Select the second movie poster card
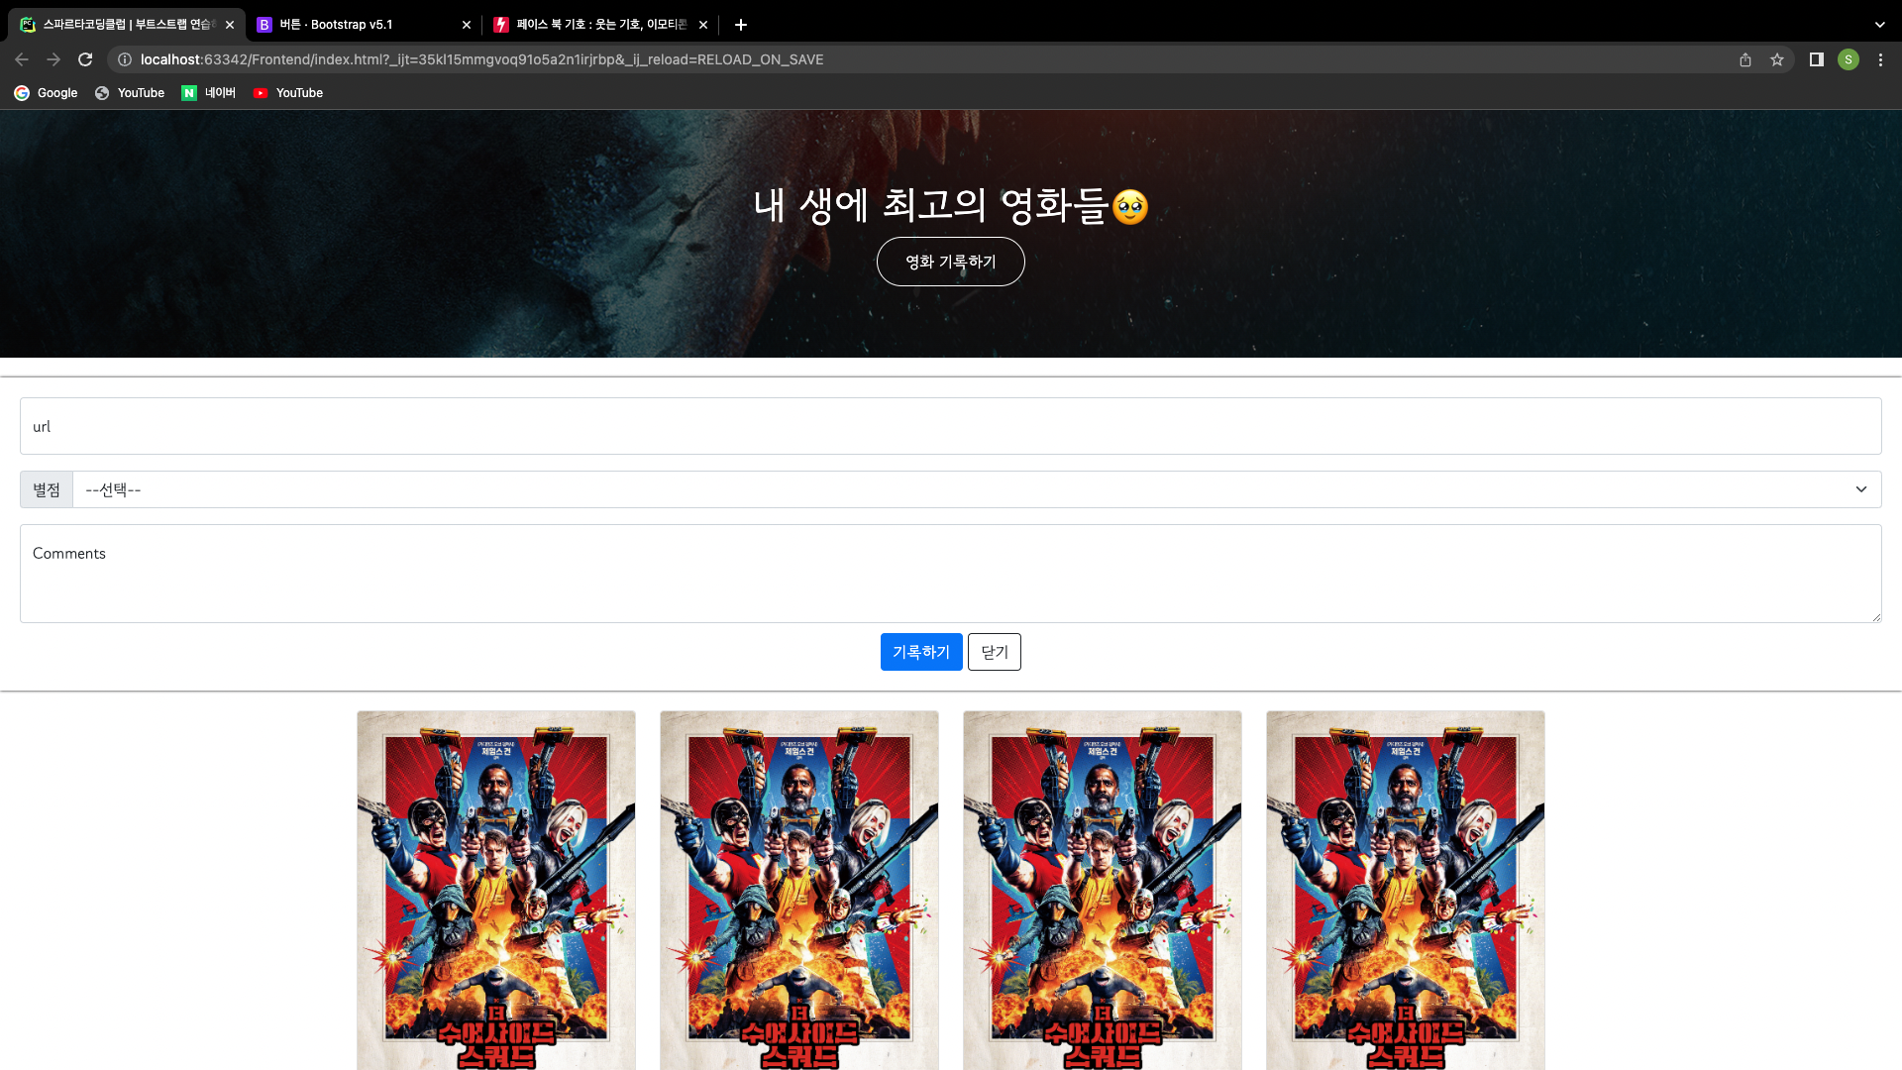 click(x=799, y=890)
